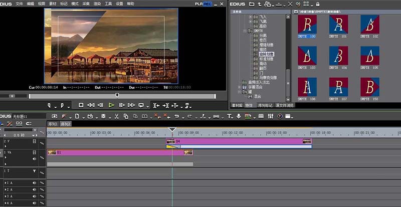Expand the 字幕混合 folder in effects tree
The width and height of the screenshot is (401, 207).
pyautogui.click(x=239, y=87)
